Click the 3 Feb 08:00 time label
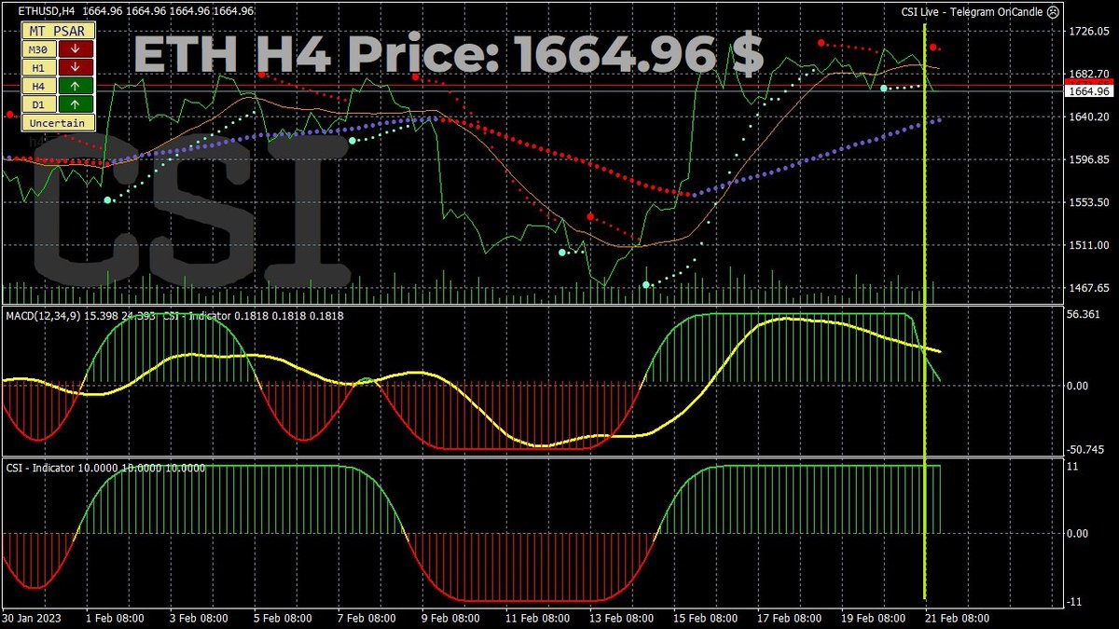Screen dimensions: 1119x629 tap(200, 619)
